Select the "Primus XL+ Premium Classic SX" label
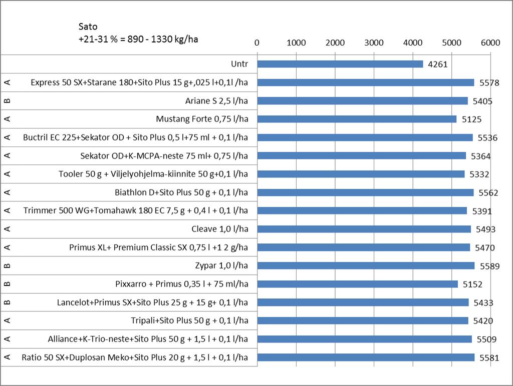This screenshot has height=386, width=513. click(128, 247)
